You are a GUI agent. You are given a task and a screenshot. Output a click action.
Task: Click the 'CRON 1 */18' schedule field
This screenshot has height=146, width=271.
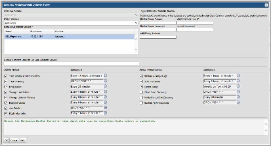(x=87, y=81)
